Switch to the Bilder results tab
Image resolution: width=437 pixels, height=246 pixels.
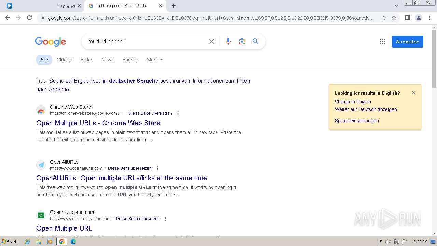pos(86,60)
